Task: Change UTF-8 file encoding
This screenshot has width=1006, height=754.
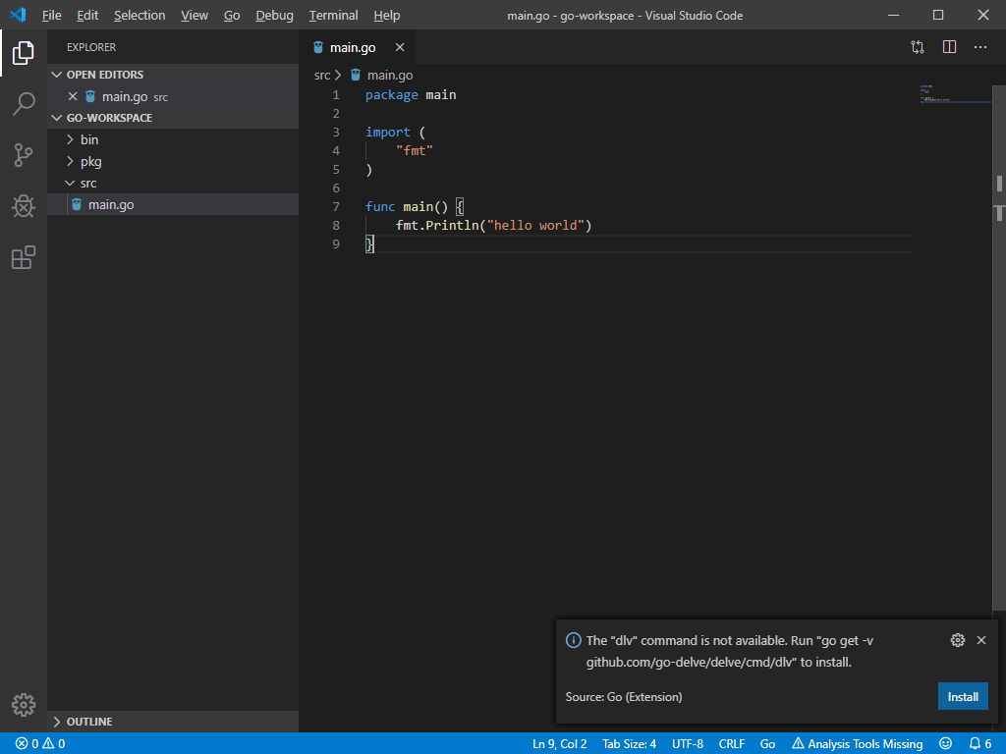Action: [x=687, y=744]
